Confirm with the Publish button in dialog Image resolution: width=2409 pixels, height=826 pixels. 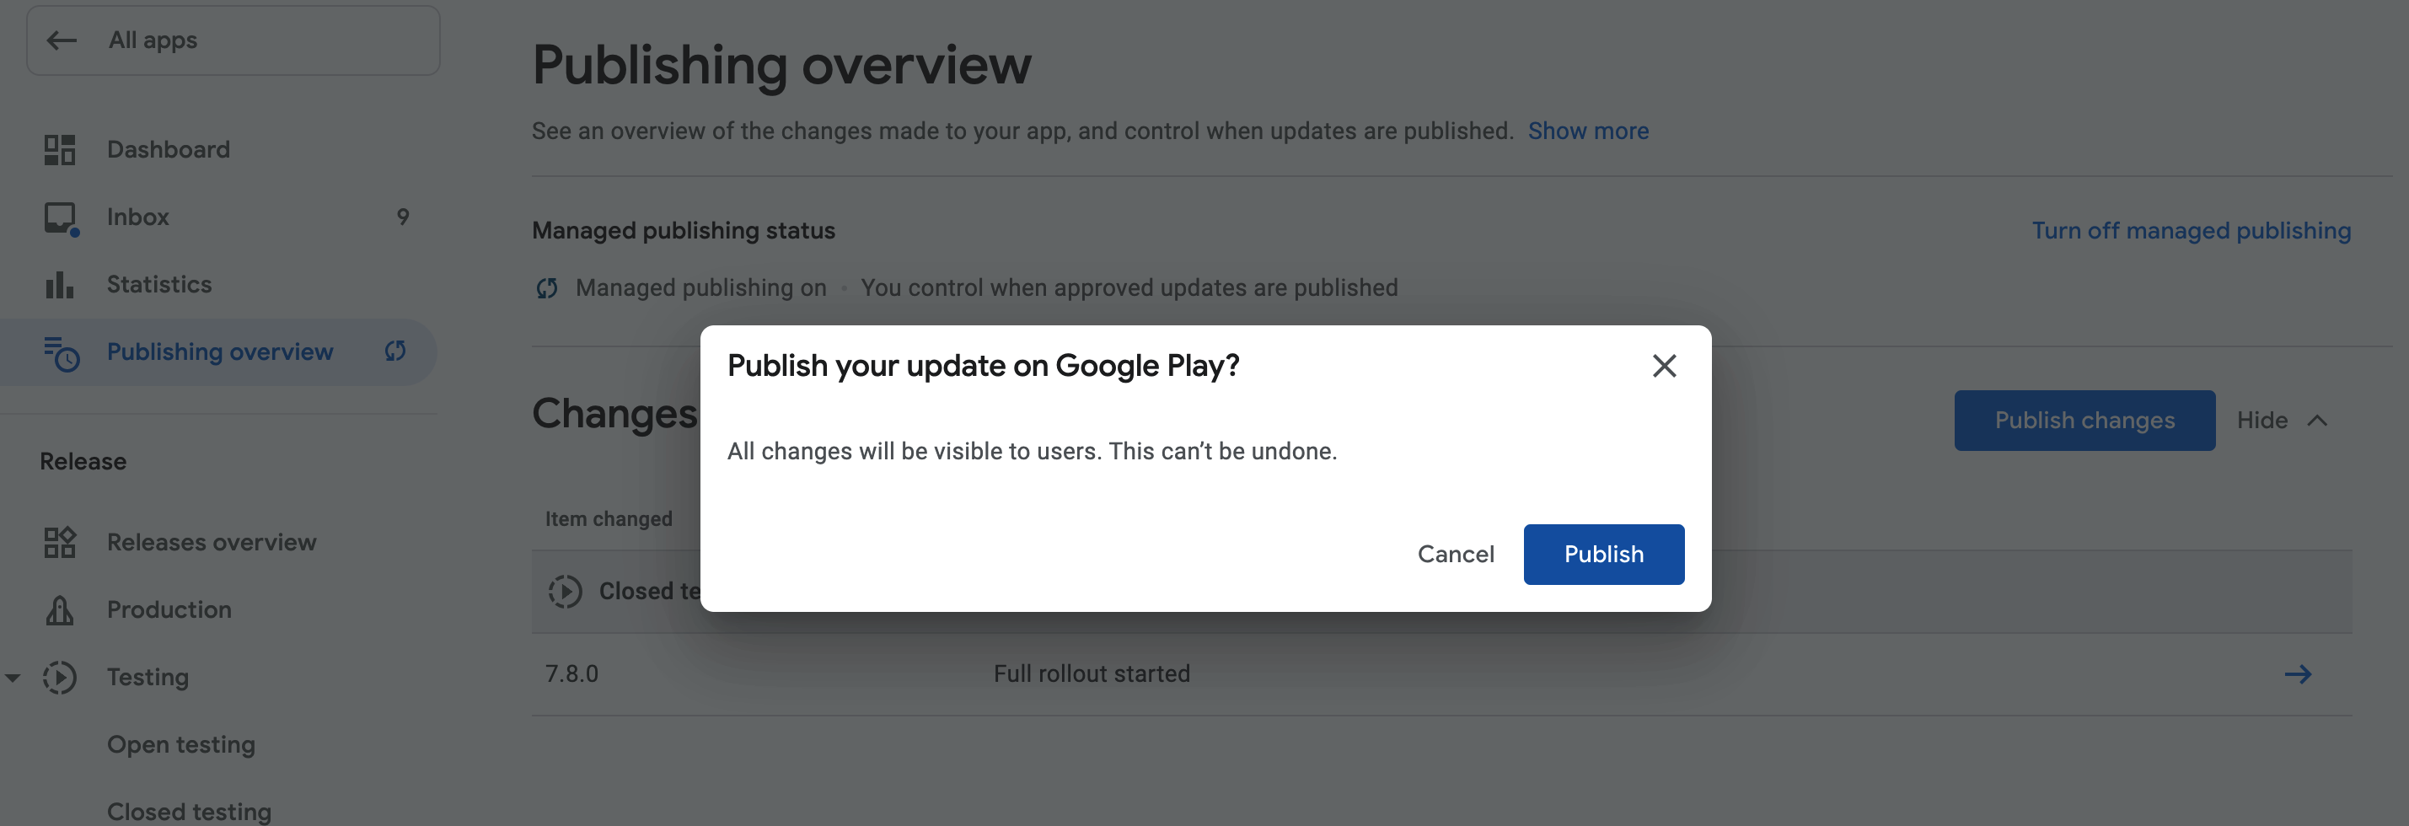coord(1604,554)
